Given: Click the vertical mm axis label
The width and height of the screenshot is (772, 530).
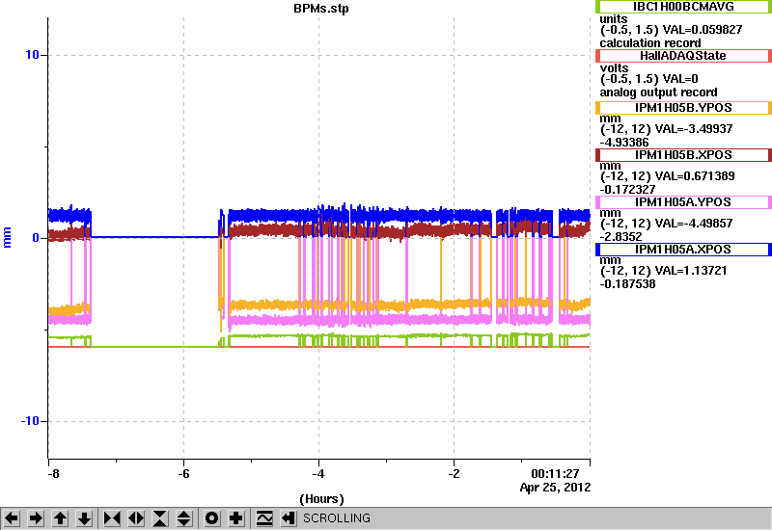Looking at the screenshot, I should point(8,237).
